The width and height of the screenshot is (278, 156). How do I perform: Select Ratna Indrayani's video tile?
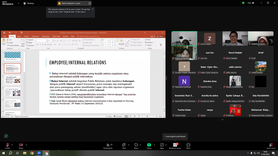pos(235,39)
